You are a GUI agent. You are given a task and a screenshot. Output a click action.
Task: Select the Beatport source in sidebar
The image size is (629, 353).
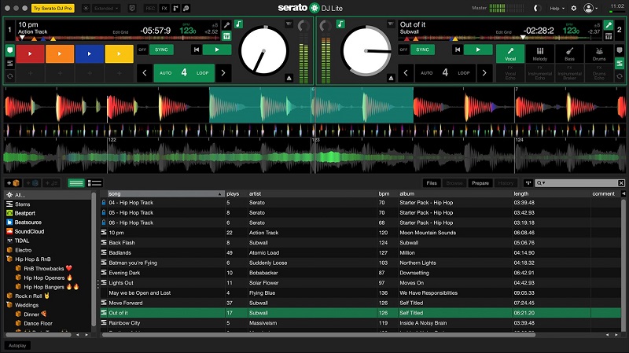point(25,213)
